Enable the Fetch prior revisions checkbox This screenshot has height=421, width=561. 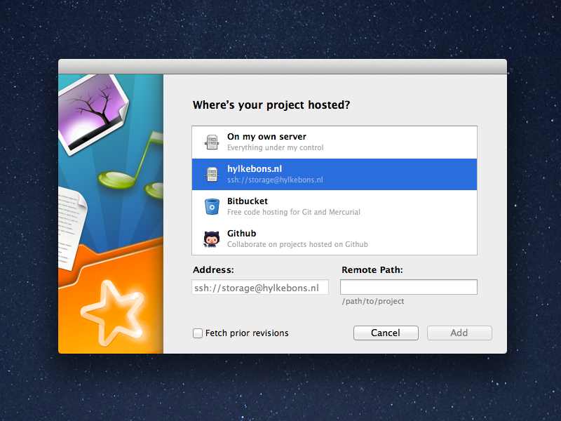click(198, 333)
